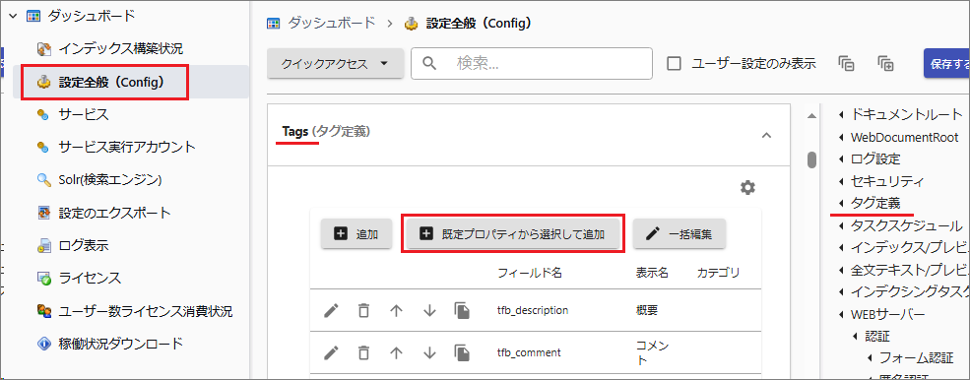Viewport: 970px width, 380px height.
Task: Duplicate the tfb_comment row
Action: coord(462,353)
